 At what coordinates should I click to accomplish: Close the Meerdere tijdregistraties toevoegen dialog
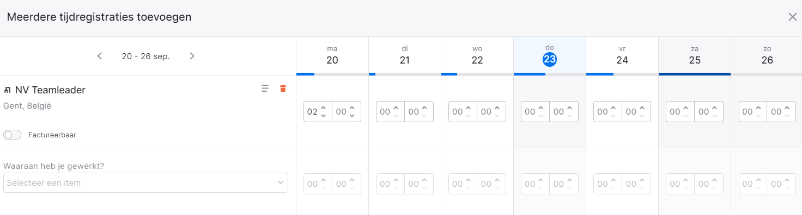(793, 17)
